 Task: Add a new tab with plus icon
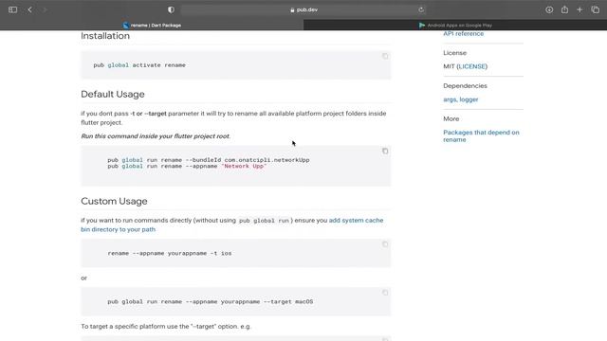579,9
